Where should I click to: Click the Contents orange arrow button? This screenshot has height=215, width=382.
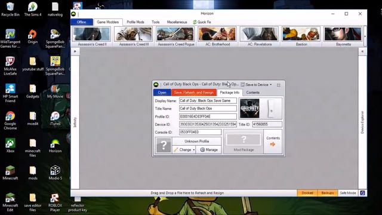pyautogui.click(x=273, y=142)
